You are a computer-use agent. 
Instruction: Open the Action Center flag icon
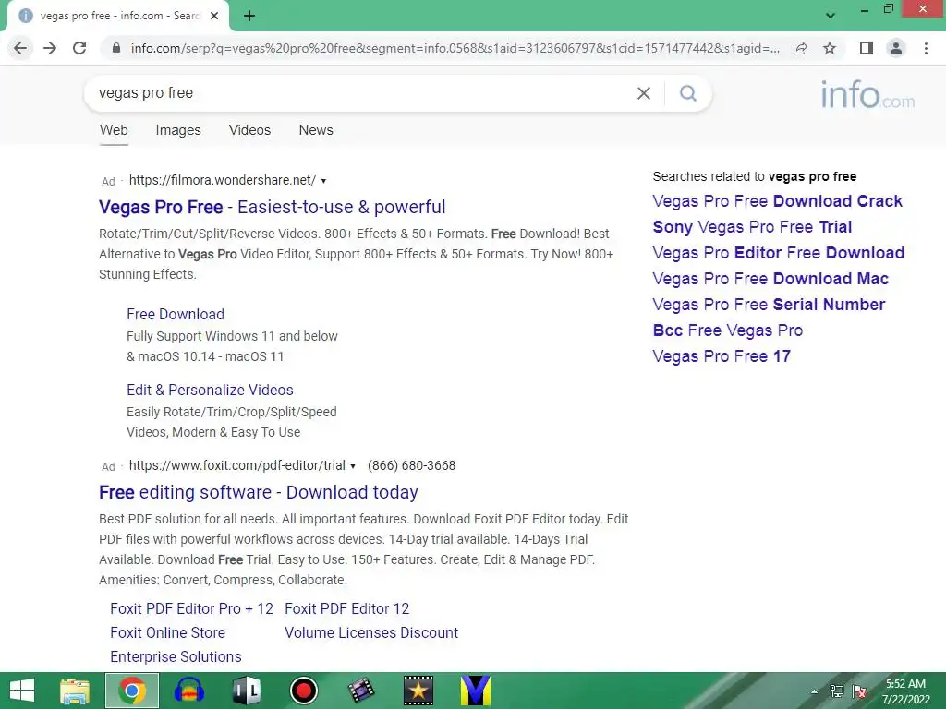[860, 691]
